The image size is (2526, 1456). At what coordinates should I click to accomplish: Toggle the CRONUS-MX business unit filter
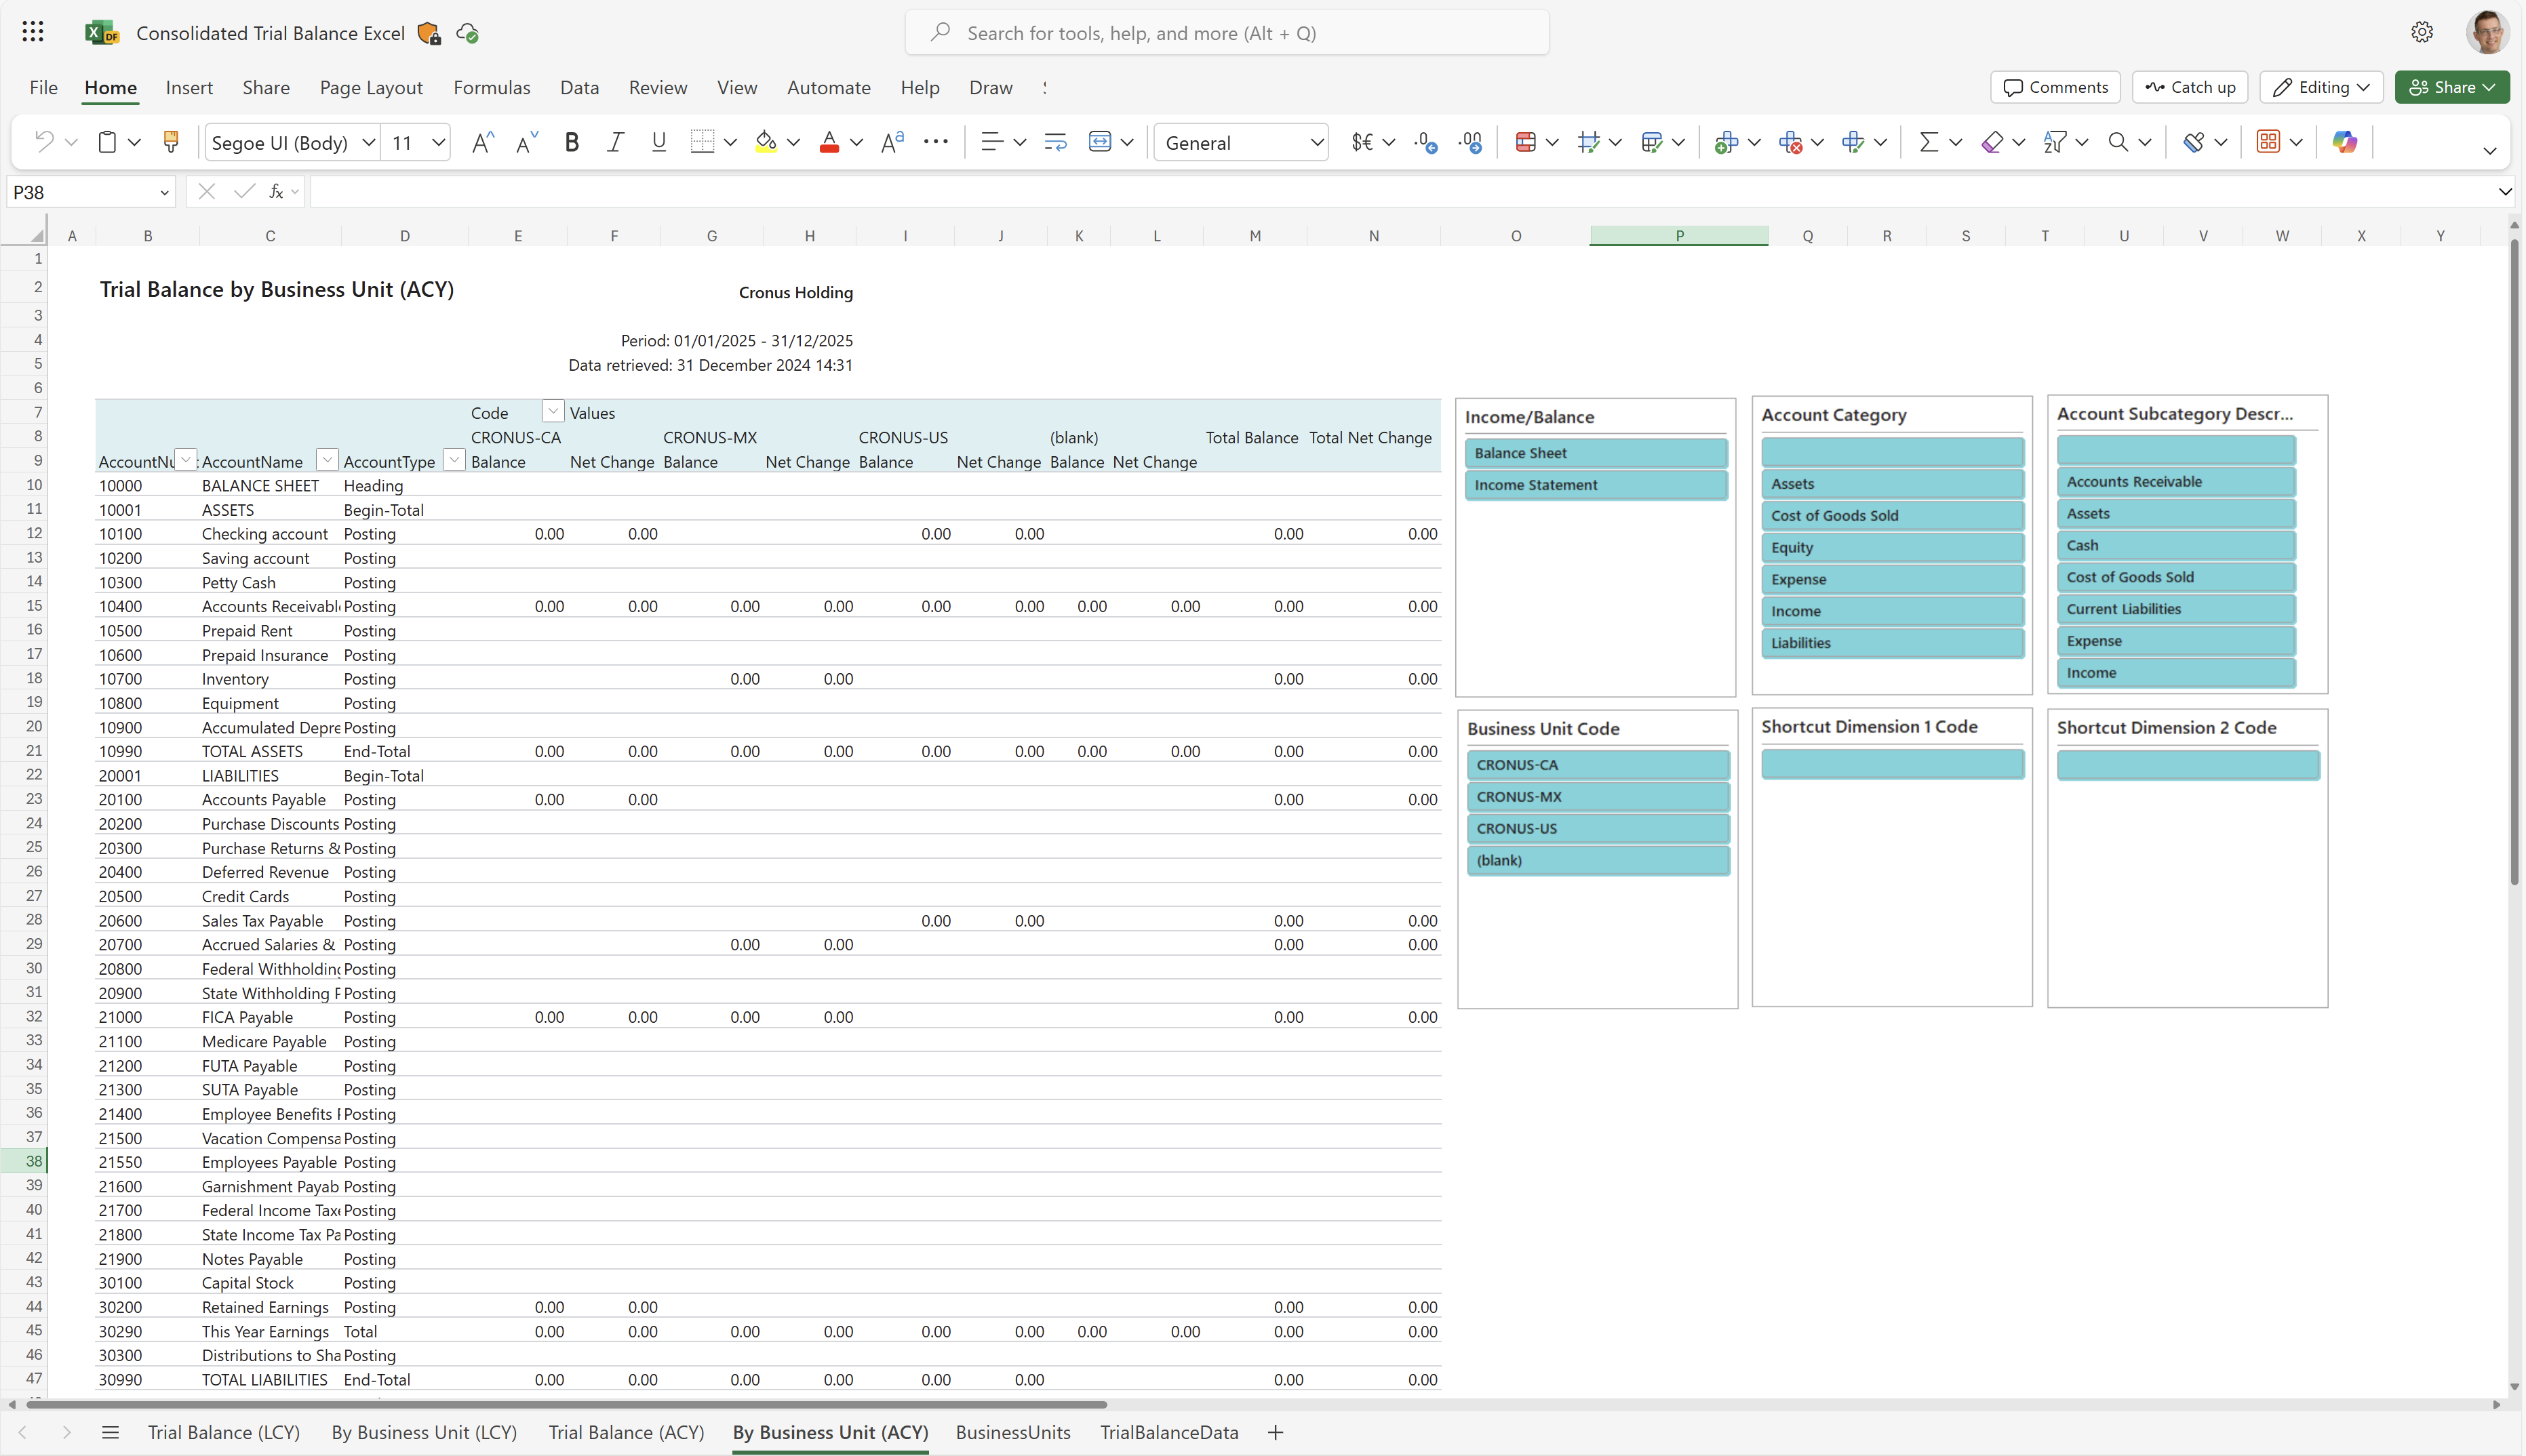pos(1596,796)
